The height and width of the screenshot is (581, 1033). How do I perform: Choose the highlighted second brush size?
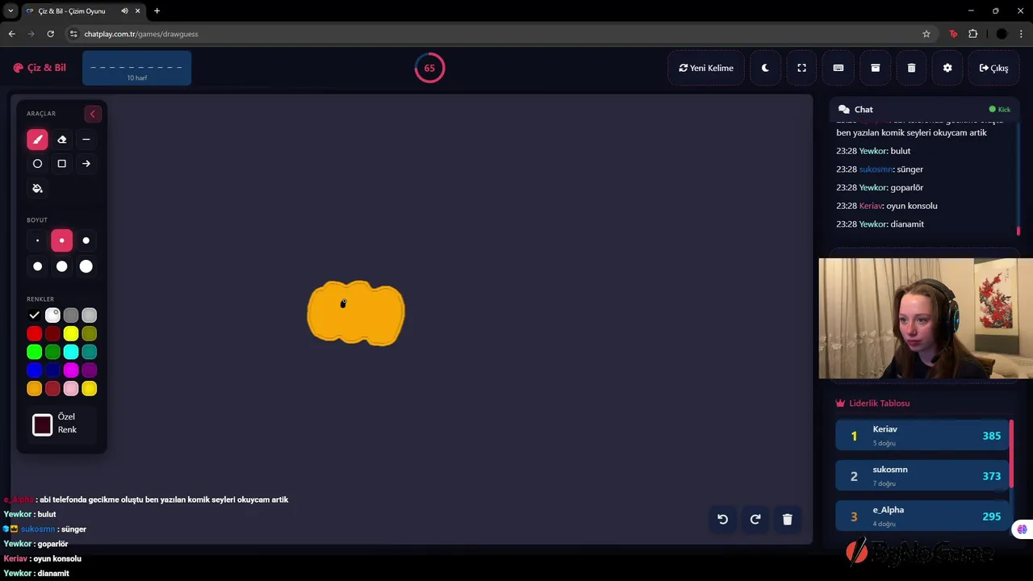[61, 240]
